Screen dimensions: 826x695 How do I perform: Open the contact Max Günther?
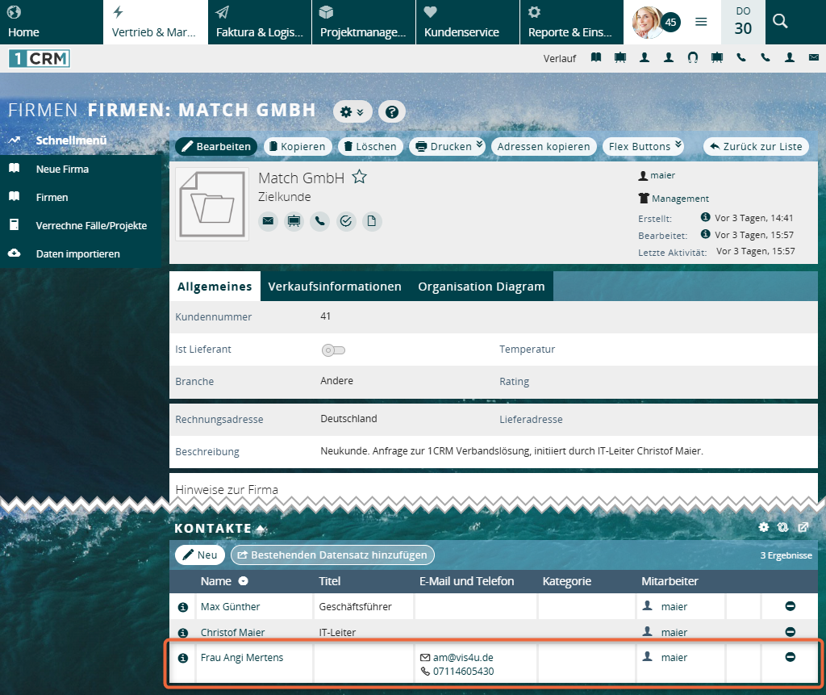[230, 606]
